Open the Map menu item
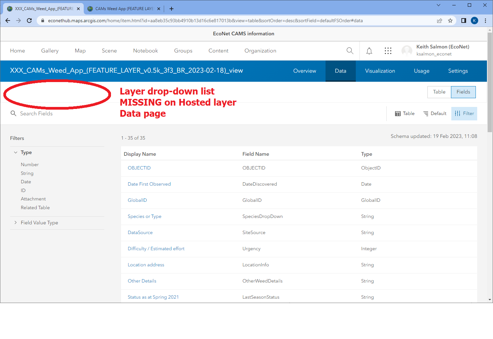 point(80,51)
